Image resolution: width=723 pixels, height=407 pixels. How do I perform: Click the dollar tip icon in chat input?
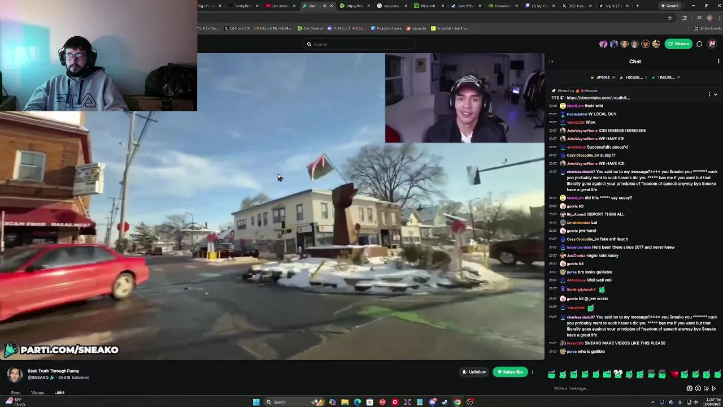coord(689,388)
